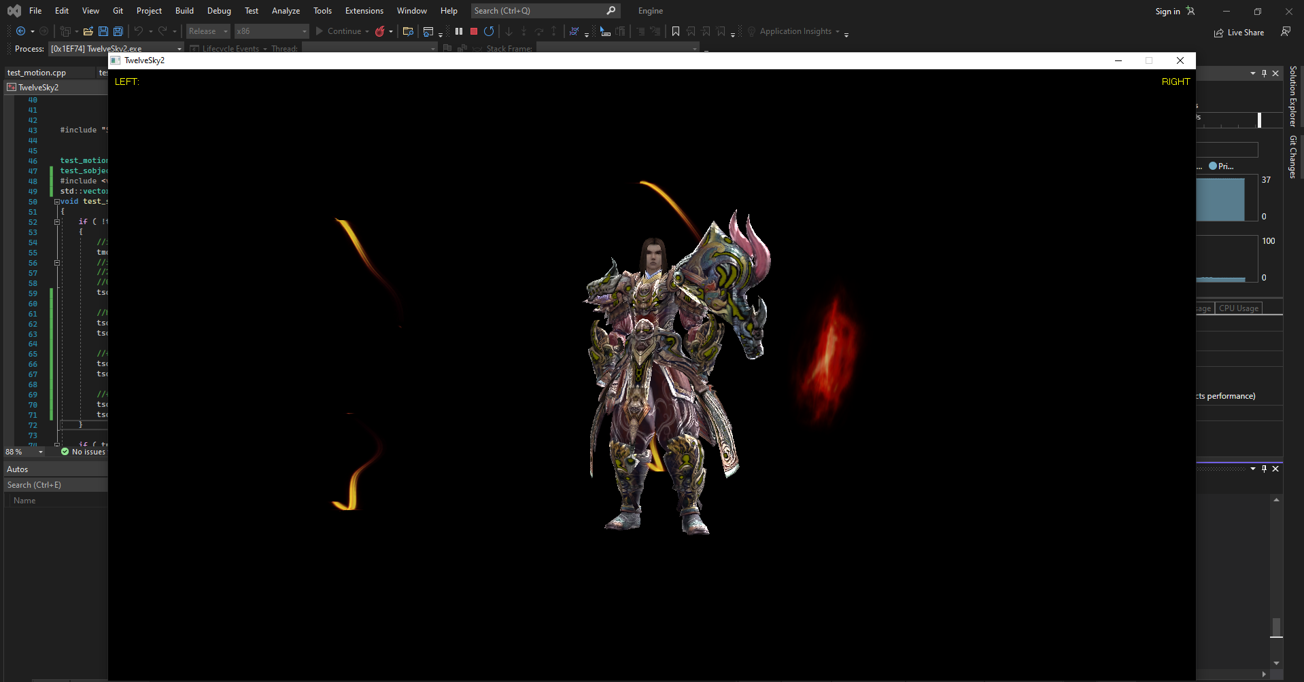Click the Sign in link
This screenshot has height=682, width=1304.
pos(1167,12)
